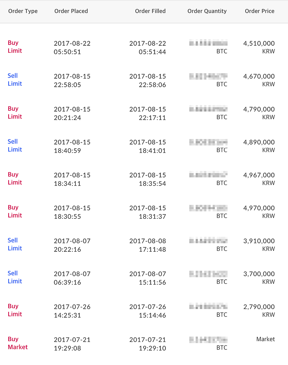
Task: Click the Order Quantity column header
Action: 207,11
